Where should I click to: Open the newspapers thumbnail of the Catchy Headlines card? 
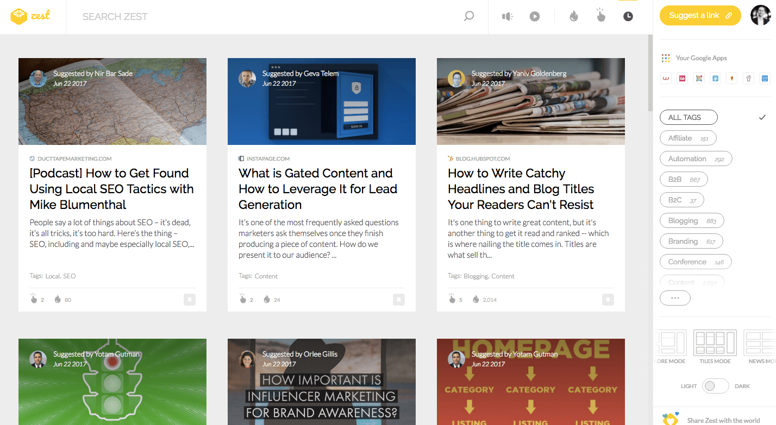(531, 102)
